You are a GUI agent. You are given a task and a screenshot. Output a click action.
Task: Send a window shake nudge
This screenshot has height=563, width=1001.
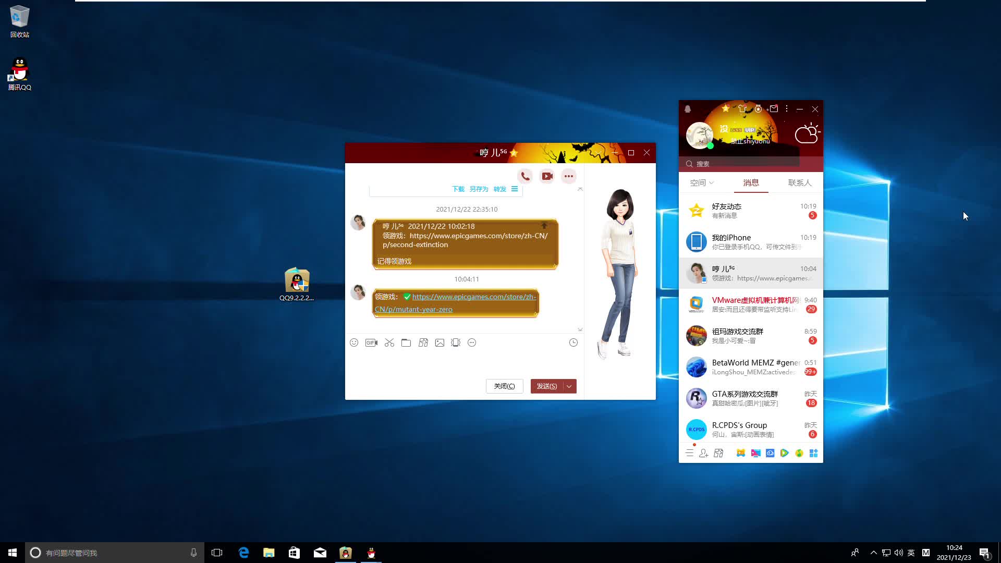pos(456,342)
